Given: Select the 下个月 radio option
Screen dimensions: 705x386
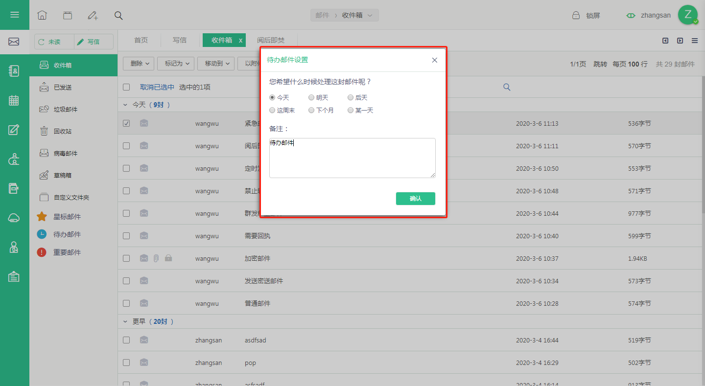Looking at the screenshot, I should point(311,110).
